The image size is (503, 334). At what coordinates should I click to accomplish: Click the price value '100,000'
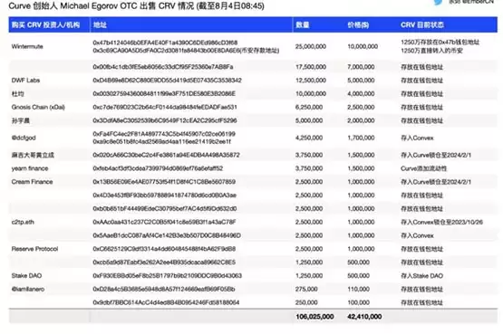(x=358, y=302)
